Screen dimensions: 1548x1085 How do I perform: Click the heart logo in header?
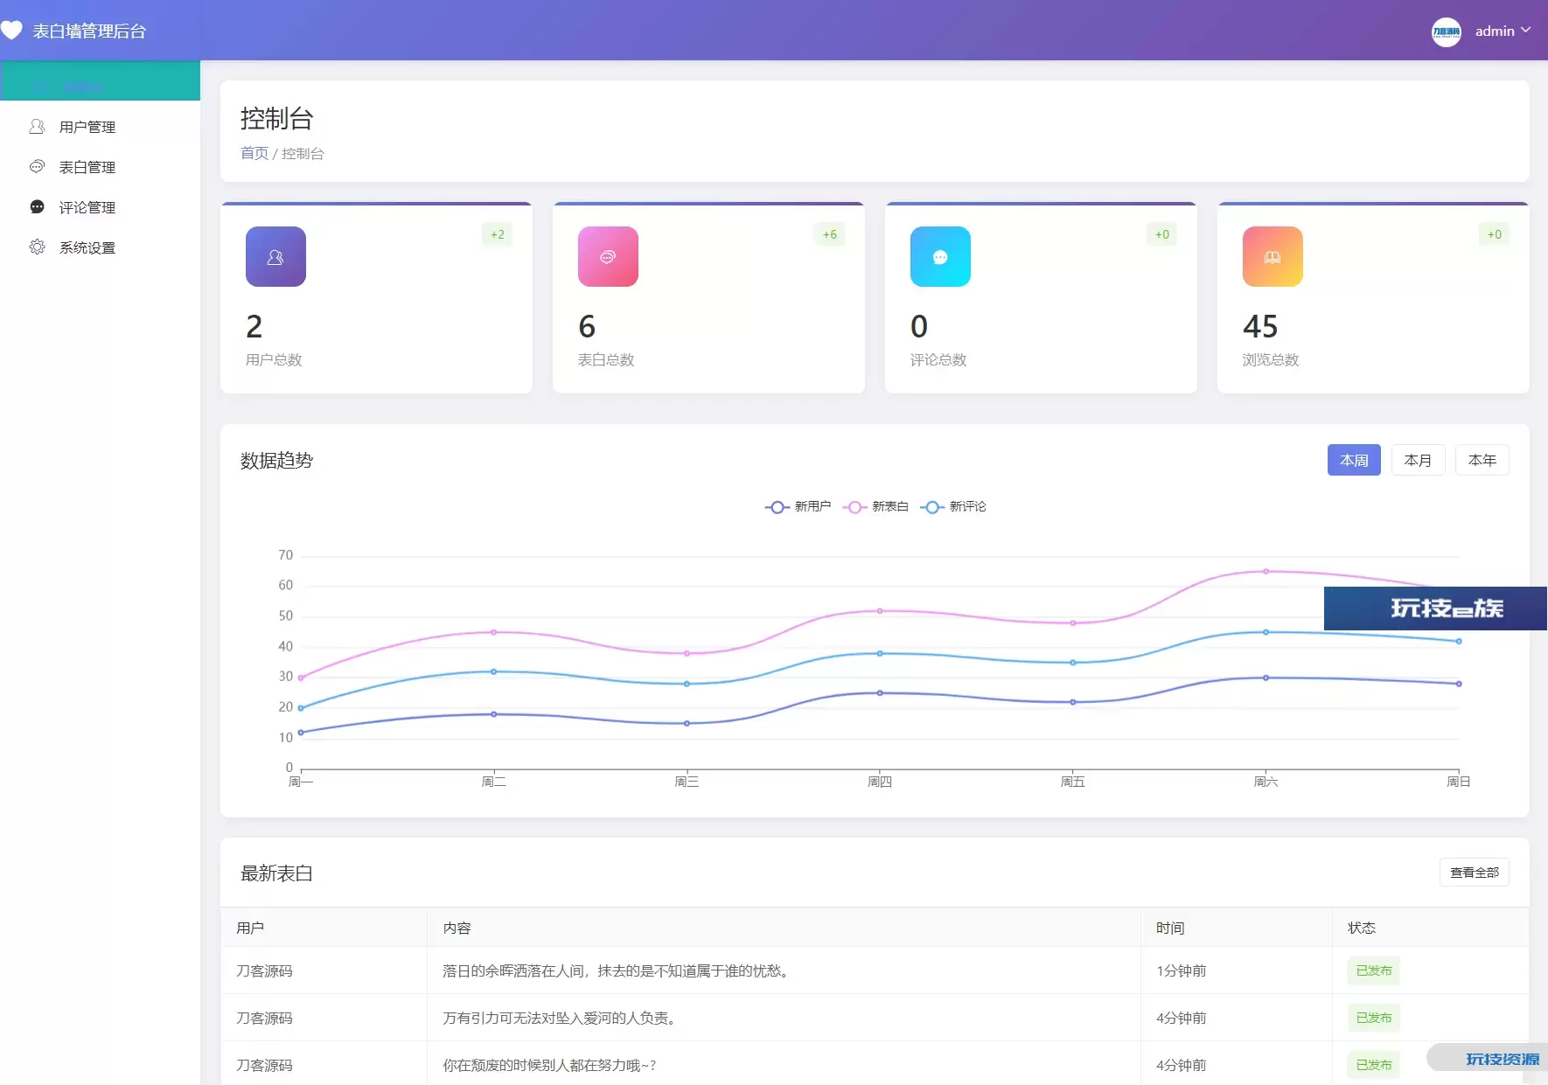coord(11,31)
